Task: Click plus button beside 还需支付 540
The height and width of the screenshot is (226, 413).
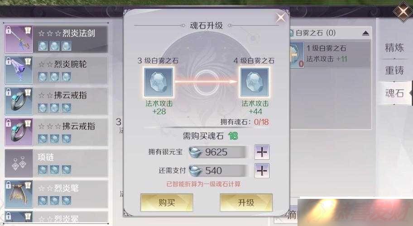Action: point(262,171)
